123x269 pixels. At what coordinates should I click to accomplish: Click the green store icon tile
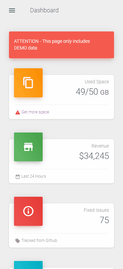28,147
